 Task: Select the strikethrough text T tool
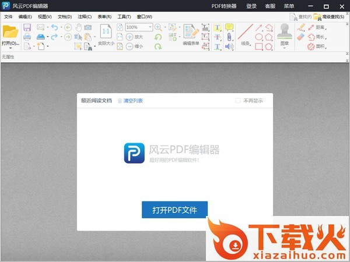pyautogui.click(x=218, y=37)
